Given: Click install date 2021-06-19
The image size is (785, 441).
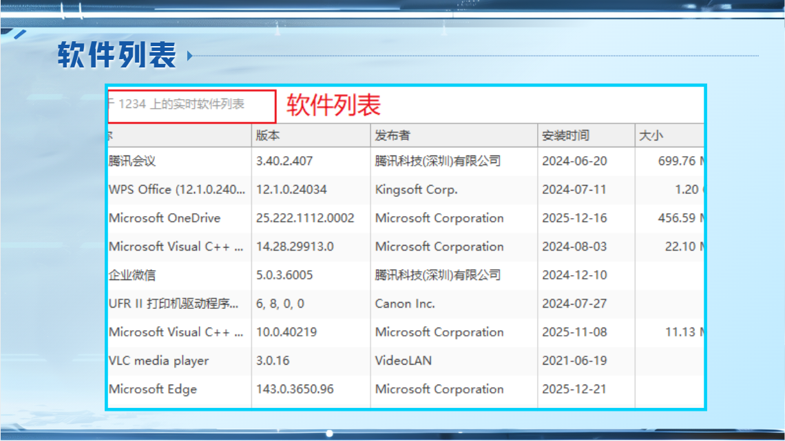Looking at the screenshot, I should point(574,361).
